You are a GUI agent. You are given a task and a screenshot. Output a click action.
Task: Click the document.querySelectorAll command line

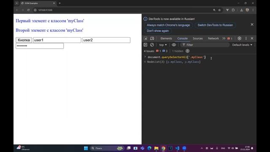176,57
